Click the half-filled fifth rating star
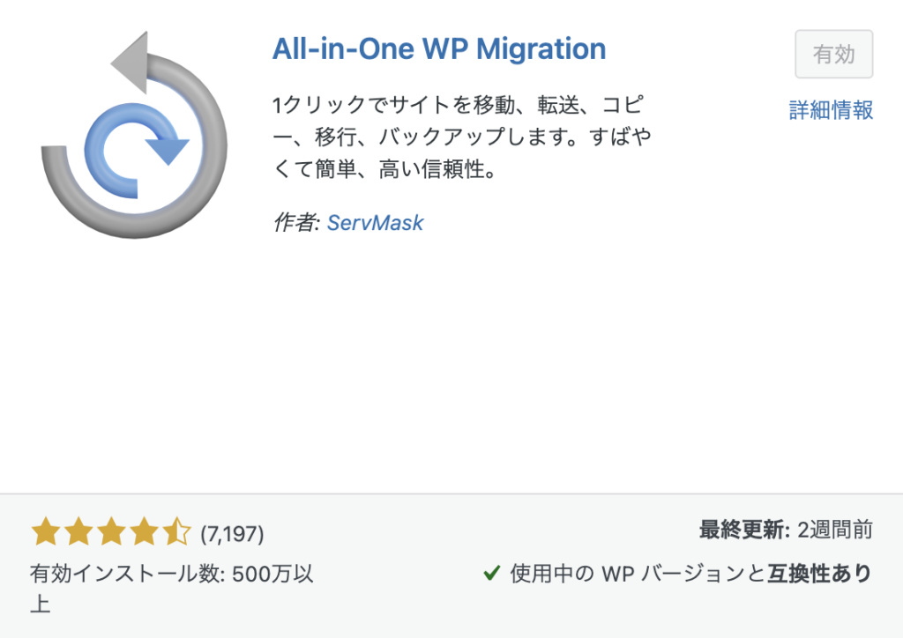Viewport: 903px width, 638px height. pyautogui.click(x=176, y=531)
